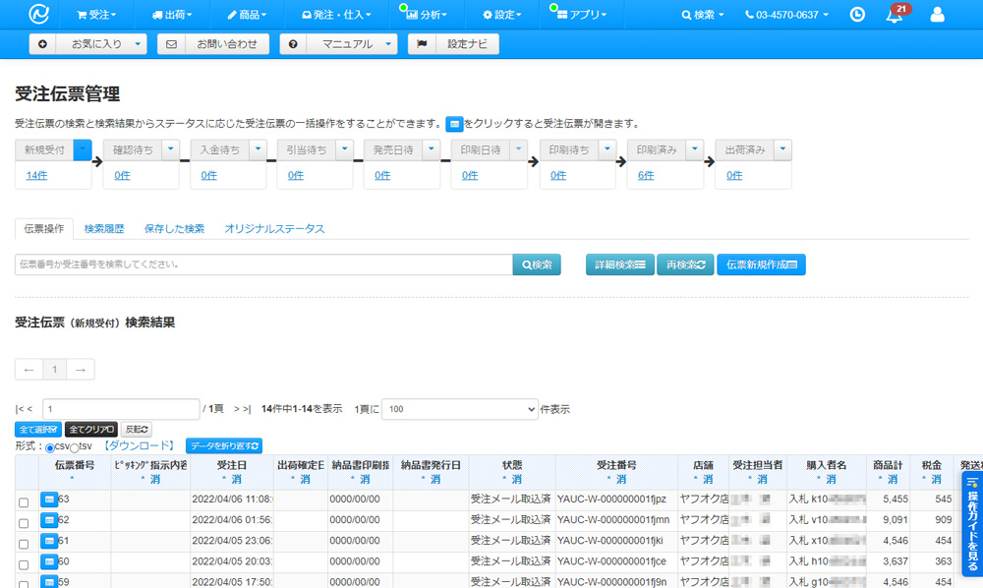Click the envelope icon beside お問い合わせ
Viewport: 983px width, 588px height.
tap(171, 44)
